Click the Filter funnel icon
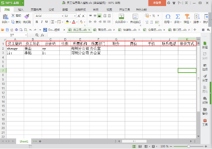The image size is (212, 149). 187,16
